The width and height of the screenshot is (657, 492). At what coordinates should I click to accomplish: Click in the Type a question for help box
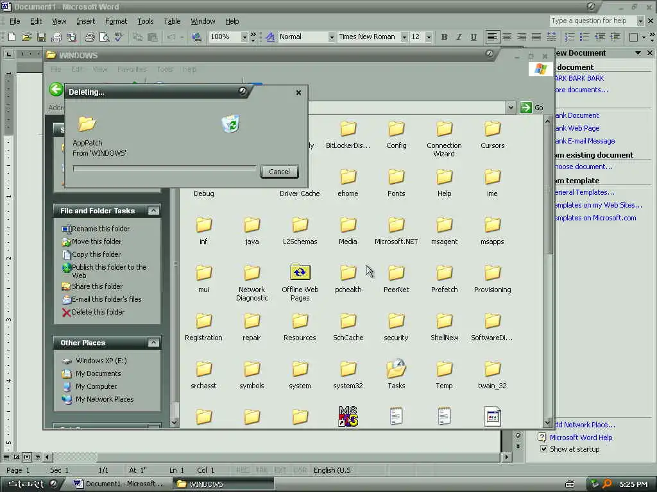tap(593, 20)
